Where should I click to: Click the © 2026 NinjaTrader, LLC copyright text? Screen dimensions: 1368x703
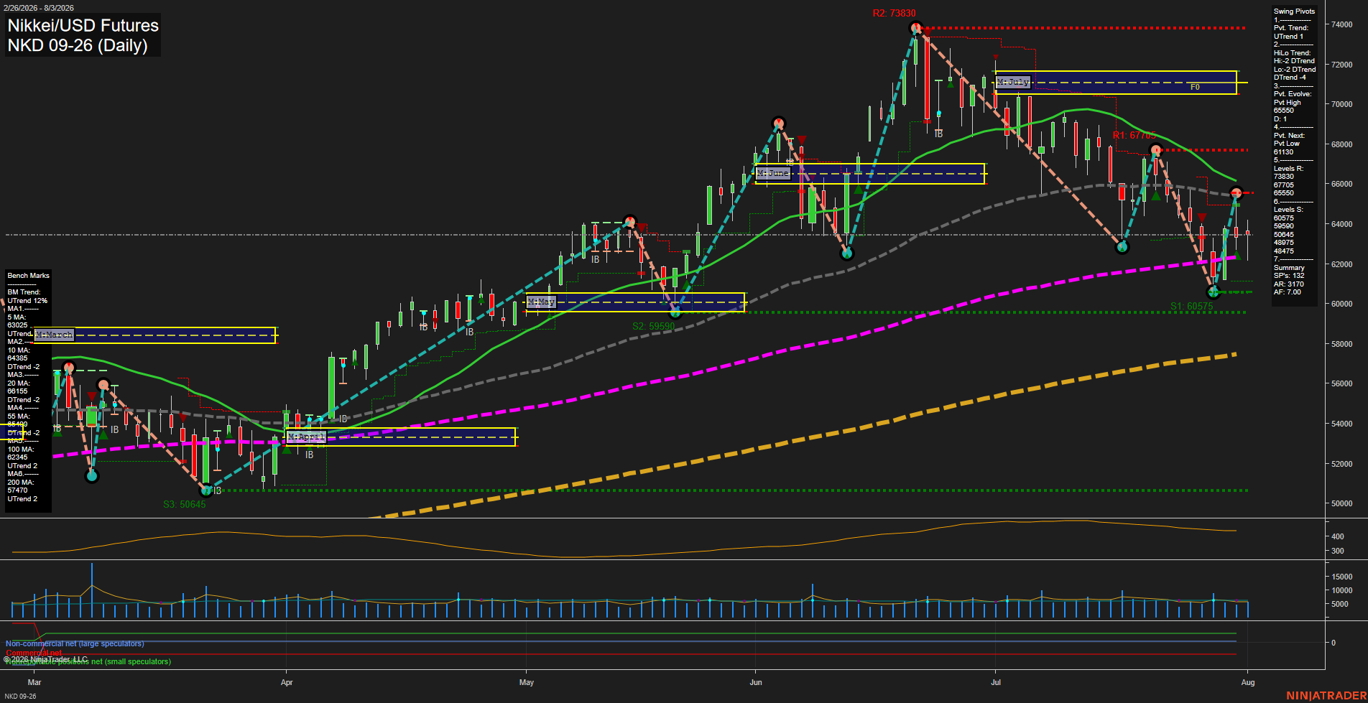(45, 659)
